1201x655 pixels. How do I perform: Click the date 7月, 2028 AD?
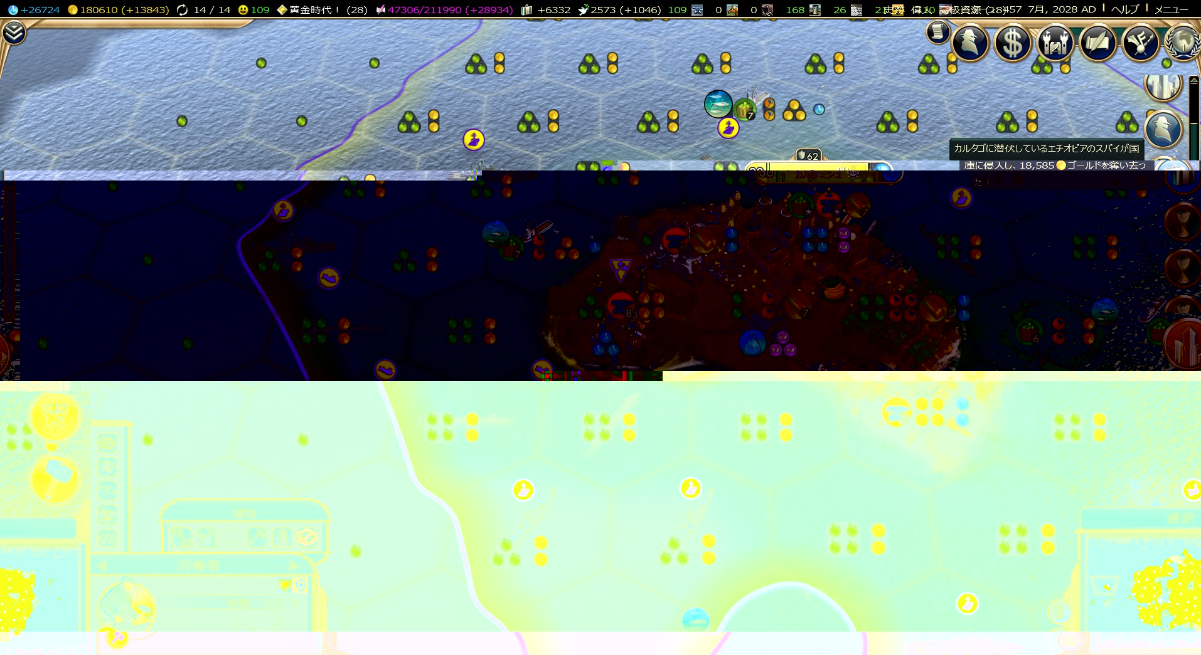(1062, 9)
